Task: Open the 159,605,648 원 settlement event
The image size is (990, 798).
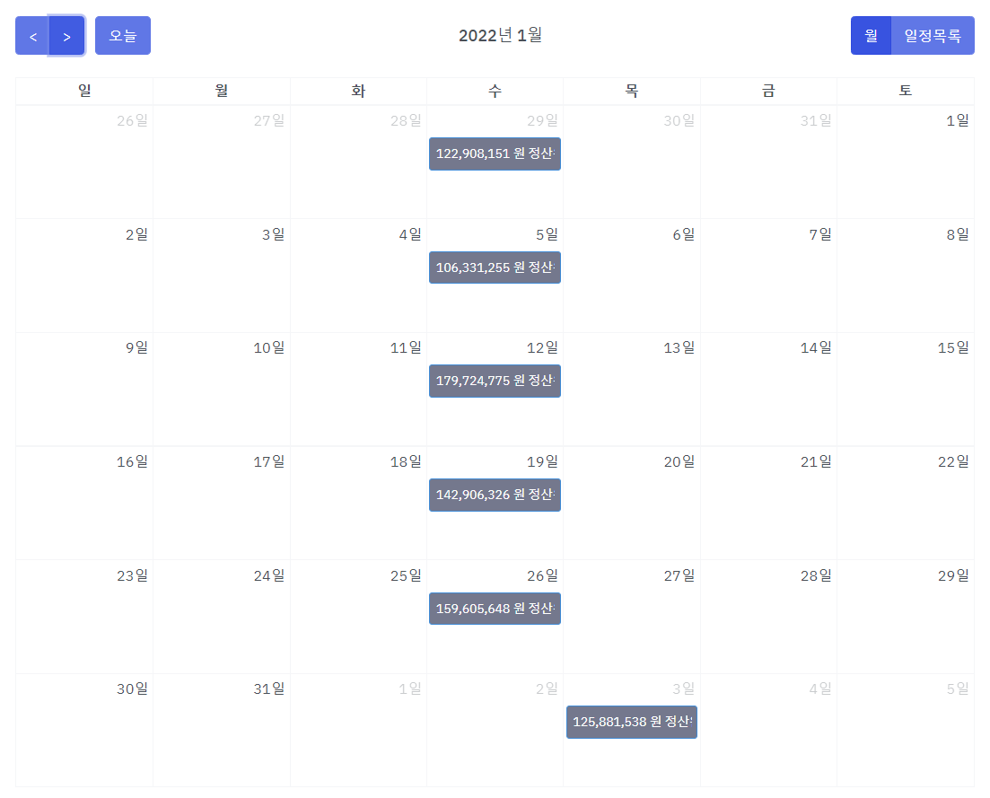Action: click(495, 609)
